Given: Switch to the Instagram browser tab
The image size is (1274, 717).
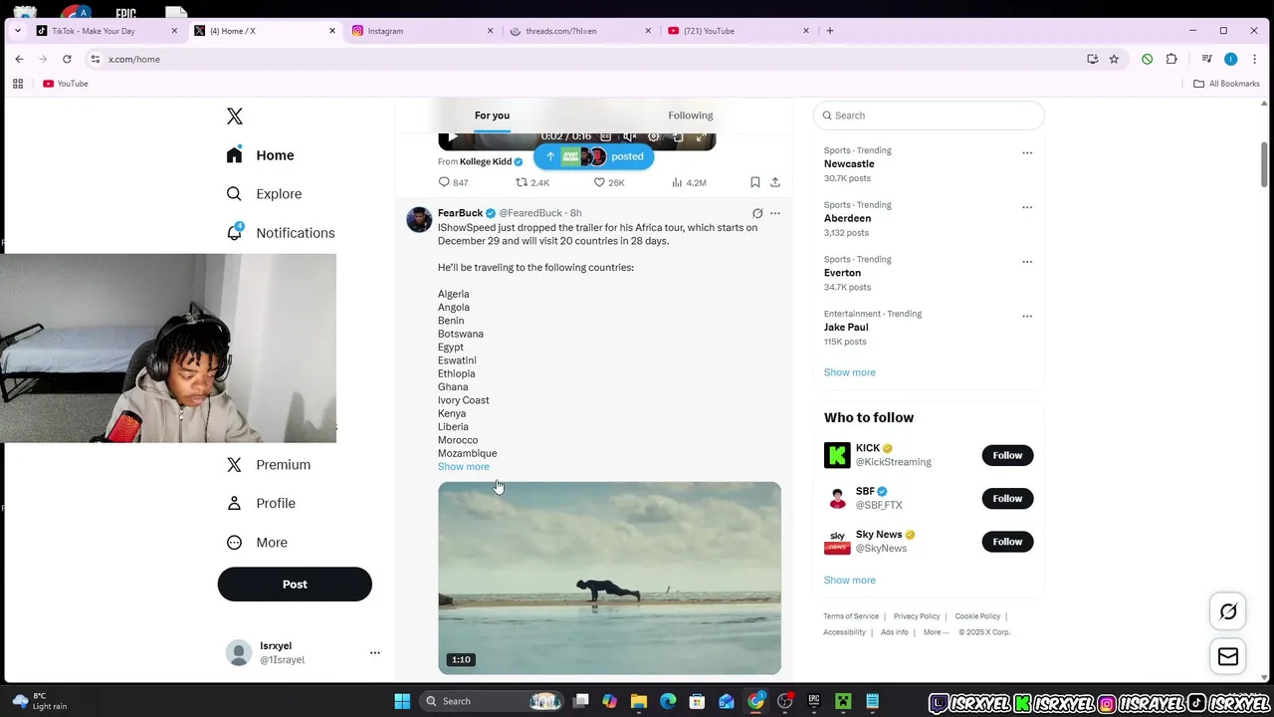Looking at the screenshot, I should (423, 31).
